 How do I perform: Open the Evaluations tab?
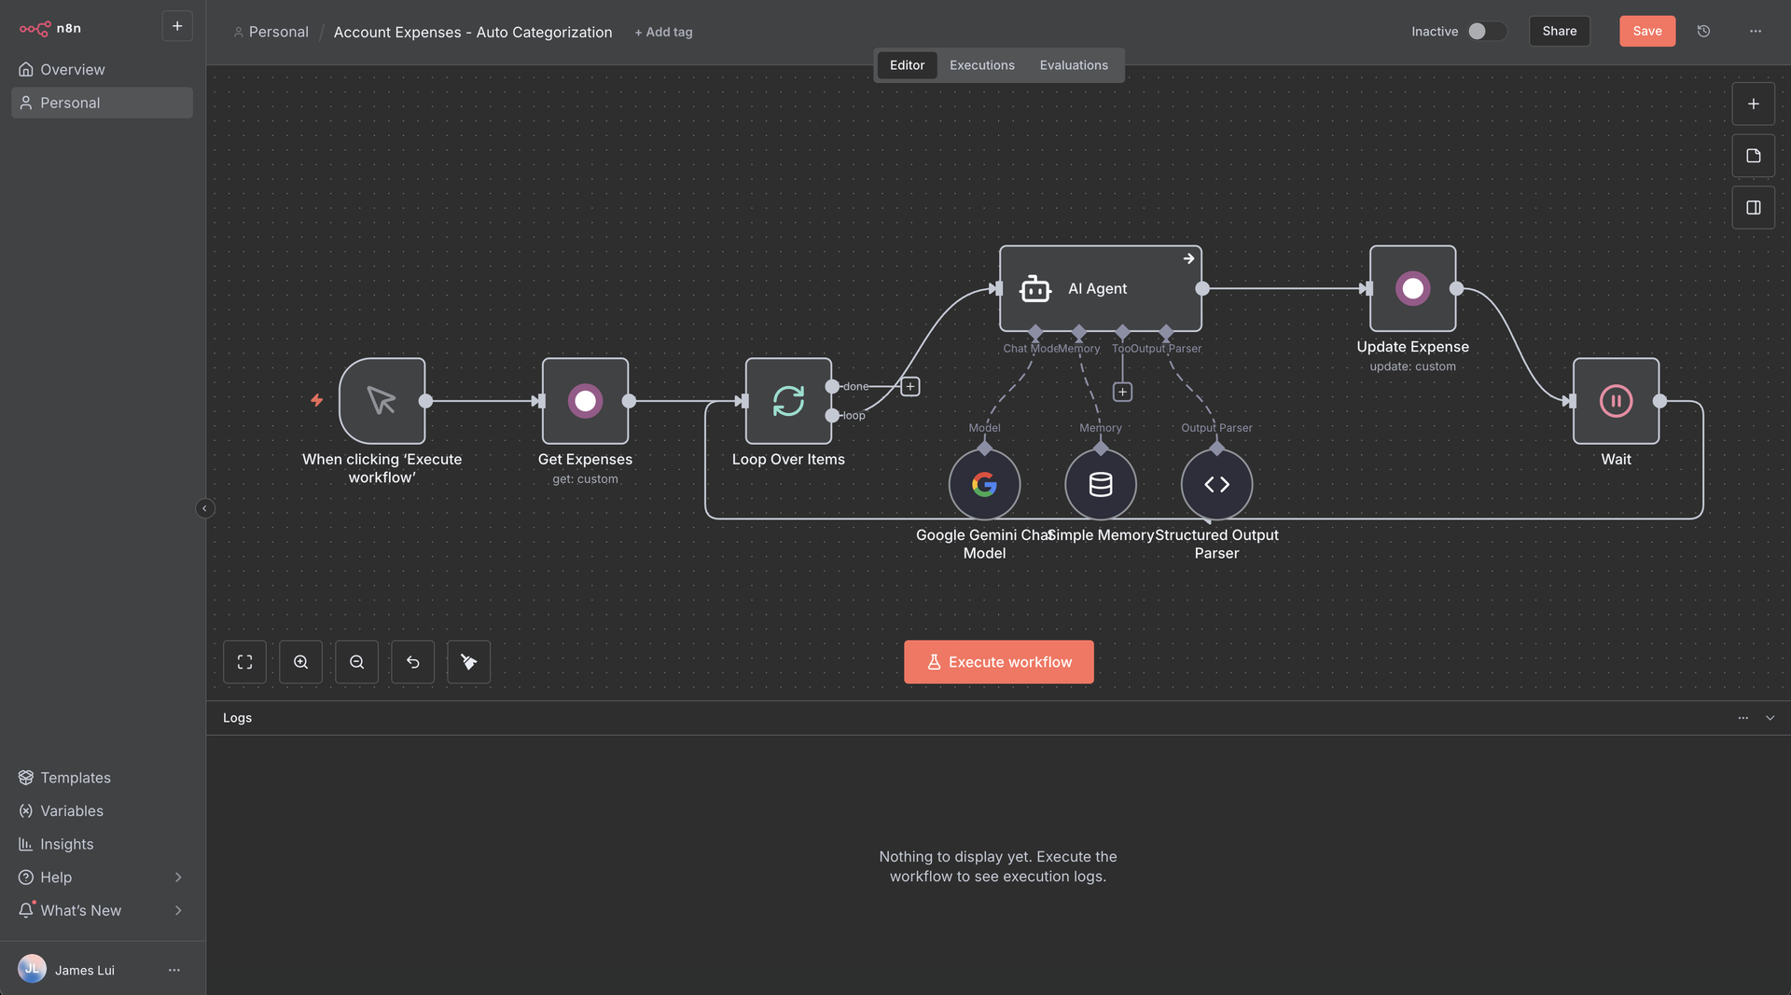pos(1074,65)
